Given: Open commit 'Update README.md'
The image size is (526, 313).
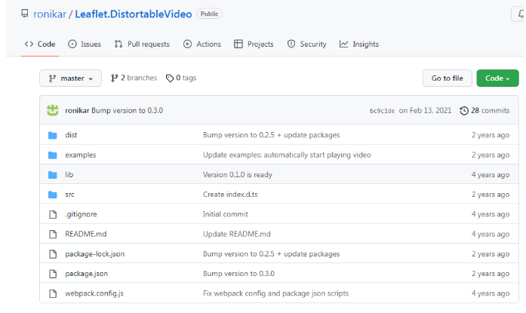Looking at the screenshot, I should (x=237, y=234).
